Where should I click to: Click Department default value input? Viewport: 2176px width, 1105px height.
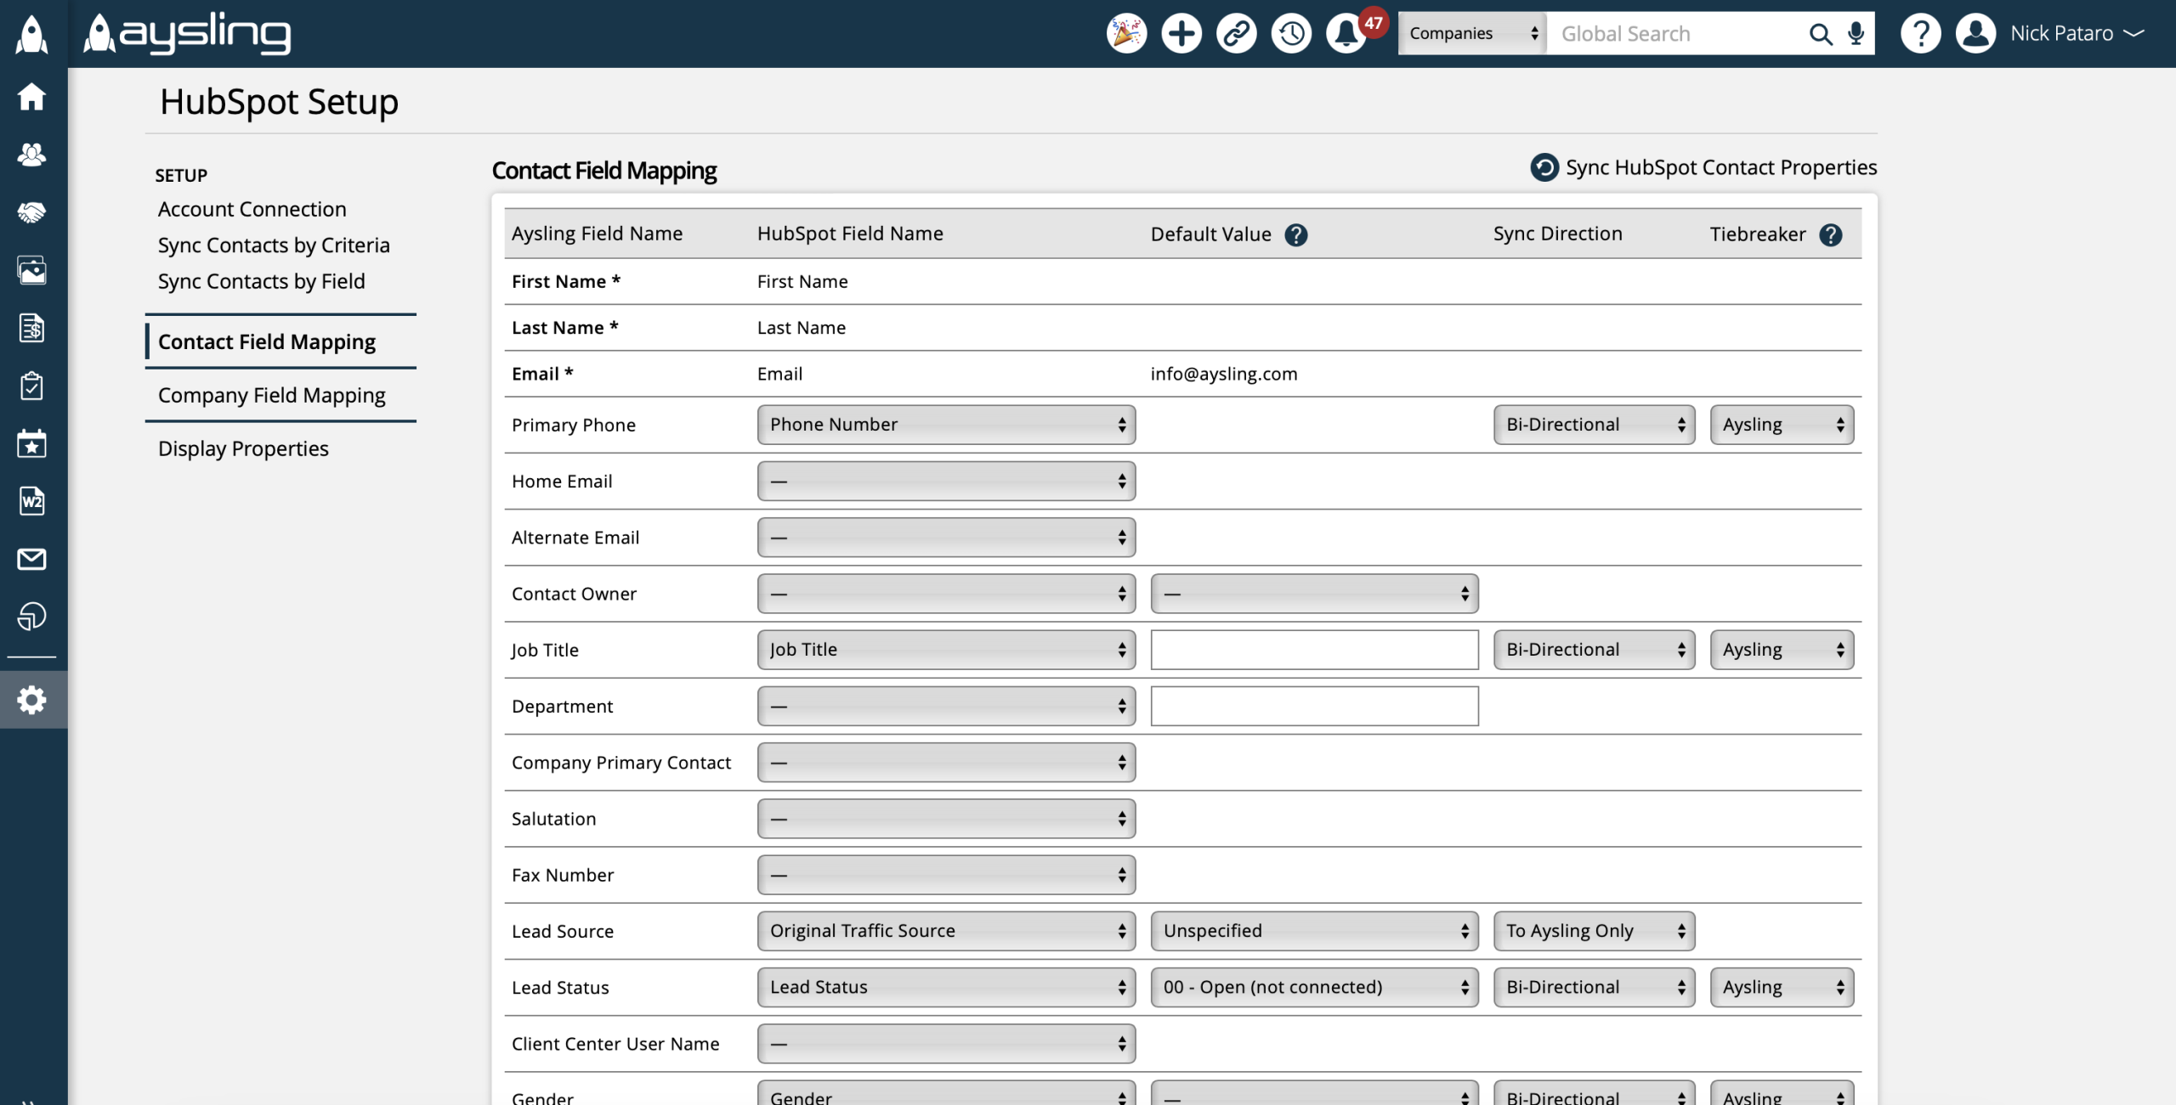1314,706
